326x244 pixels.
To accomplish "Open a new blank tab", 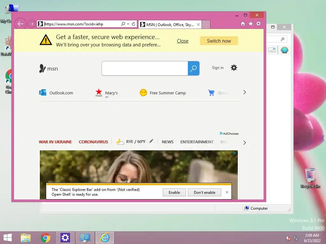I will [x=206, y=24].
